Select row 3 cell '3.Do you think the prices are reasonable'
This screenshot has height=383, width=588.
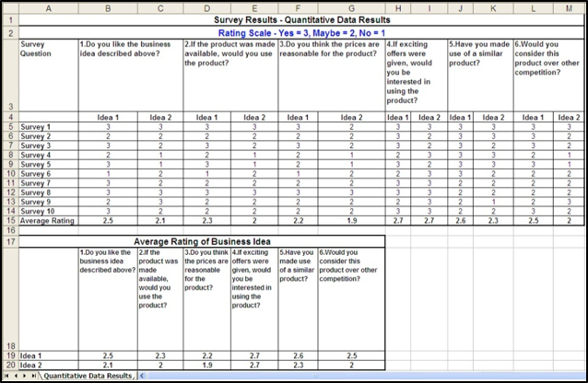coord(332,75)
